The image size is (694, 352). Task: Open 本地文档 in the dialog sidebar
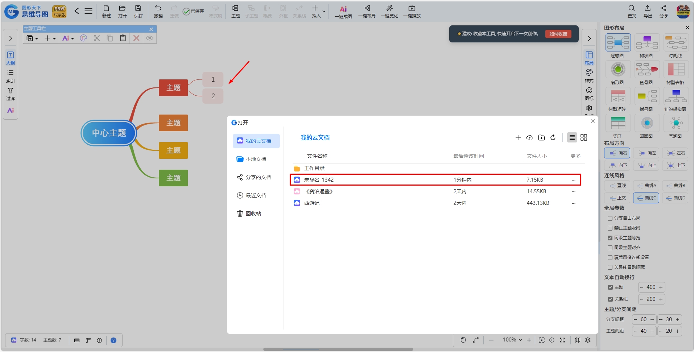pyautogui.click(x=256, y=159)
